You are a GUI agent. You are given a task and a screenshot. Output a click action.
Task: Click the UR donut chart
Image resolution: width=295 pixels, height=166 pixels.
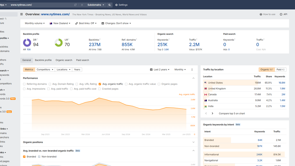pyautogui.click(x=59, y=43)
